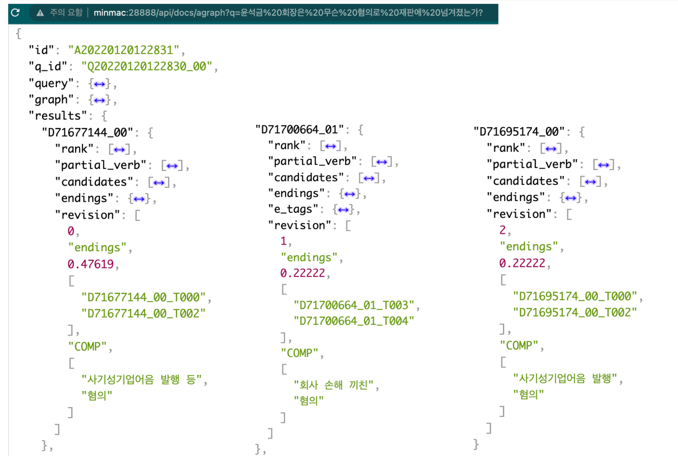The height and width of the screenshot is (460, 678).
Task: Open the site security warning triangle
Action: point(40,13)
